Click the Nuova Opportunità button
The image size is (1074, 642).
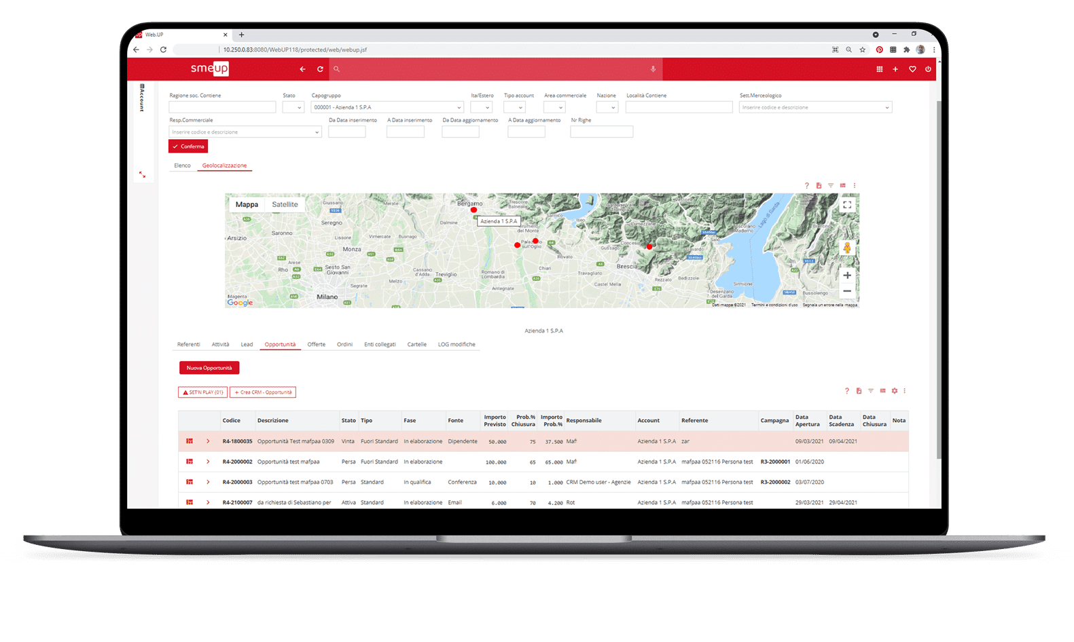pos(209,368)
